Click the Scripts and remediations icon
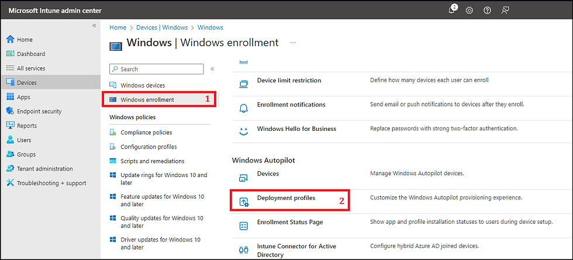573x260 pixels. point(113,161)
